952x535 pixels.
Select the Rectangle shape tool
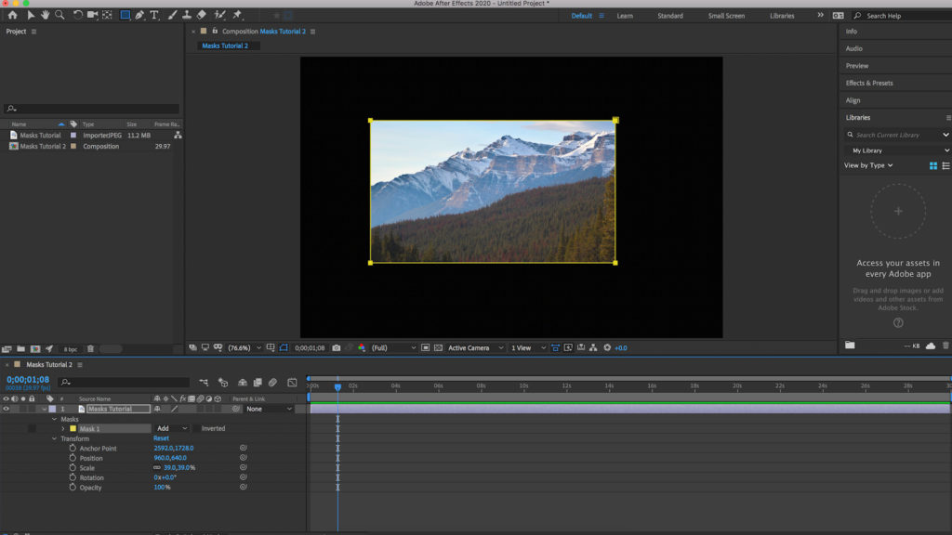(x=125, y=16)
